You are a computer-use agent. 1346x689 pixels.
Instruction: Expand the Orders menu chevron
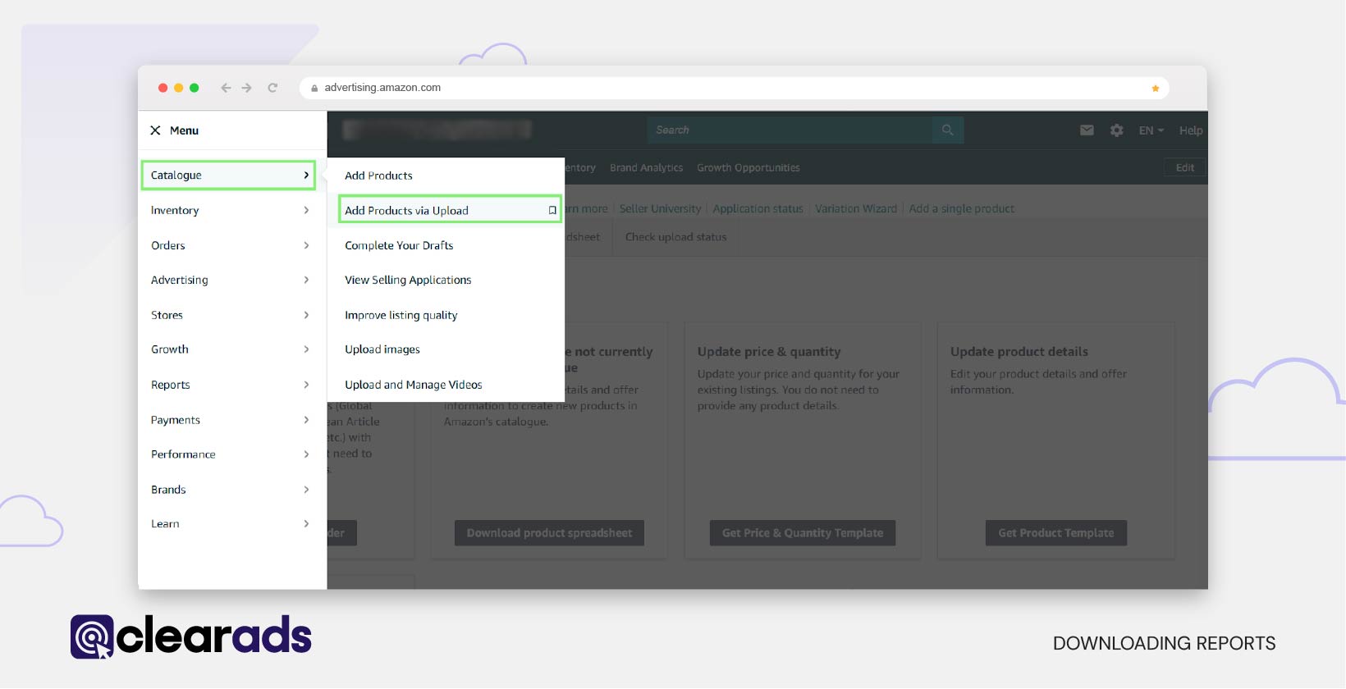click(306, 245)
